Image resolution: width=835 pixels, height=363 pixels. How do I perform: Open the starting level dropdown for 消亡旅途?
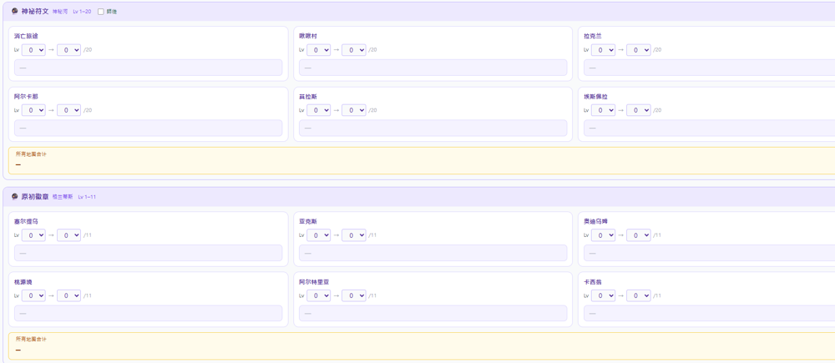(x=33, y=49)
